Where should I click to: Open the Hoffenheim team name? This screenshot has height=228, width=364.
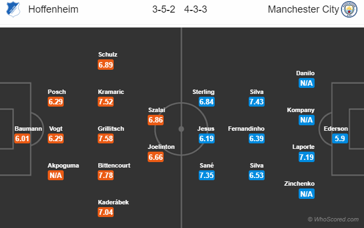(x=52, y=10)
